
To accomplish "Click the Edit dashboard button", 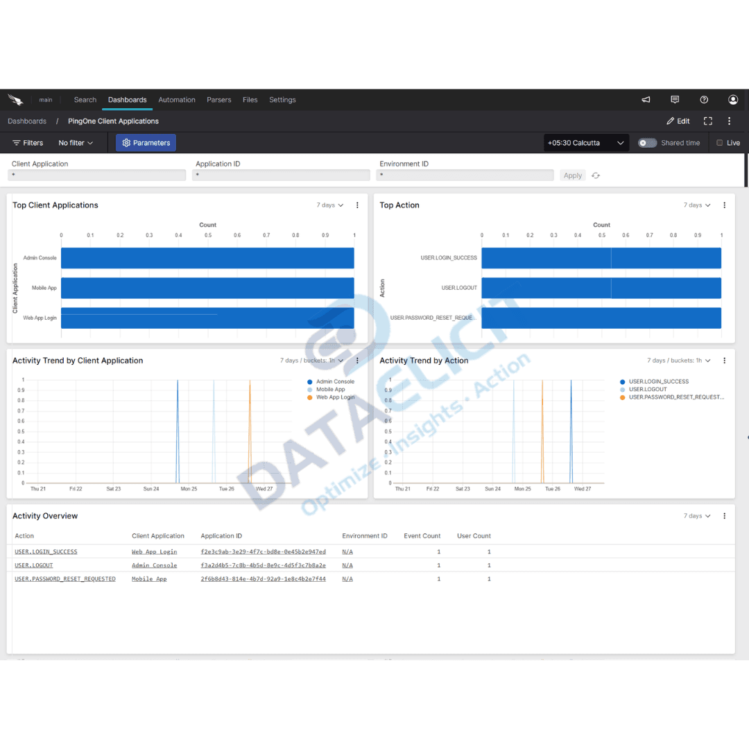I will click(678, 121).
